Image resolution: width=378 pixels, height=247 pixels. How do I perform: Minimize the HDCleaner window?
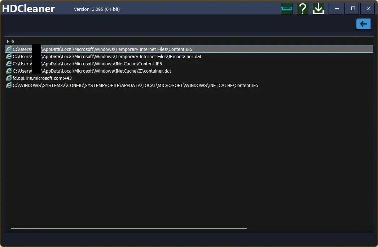point(336,9)
